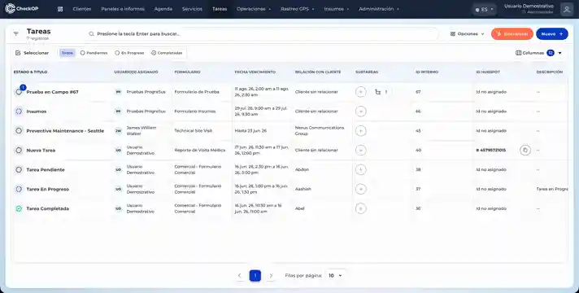Click Nexus Communications Group client cell
The width and height of the screenshot is (579, 293).
pos(320,131)
